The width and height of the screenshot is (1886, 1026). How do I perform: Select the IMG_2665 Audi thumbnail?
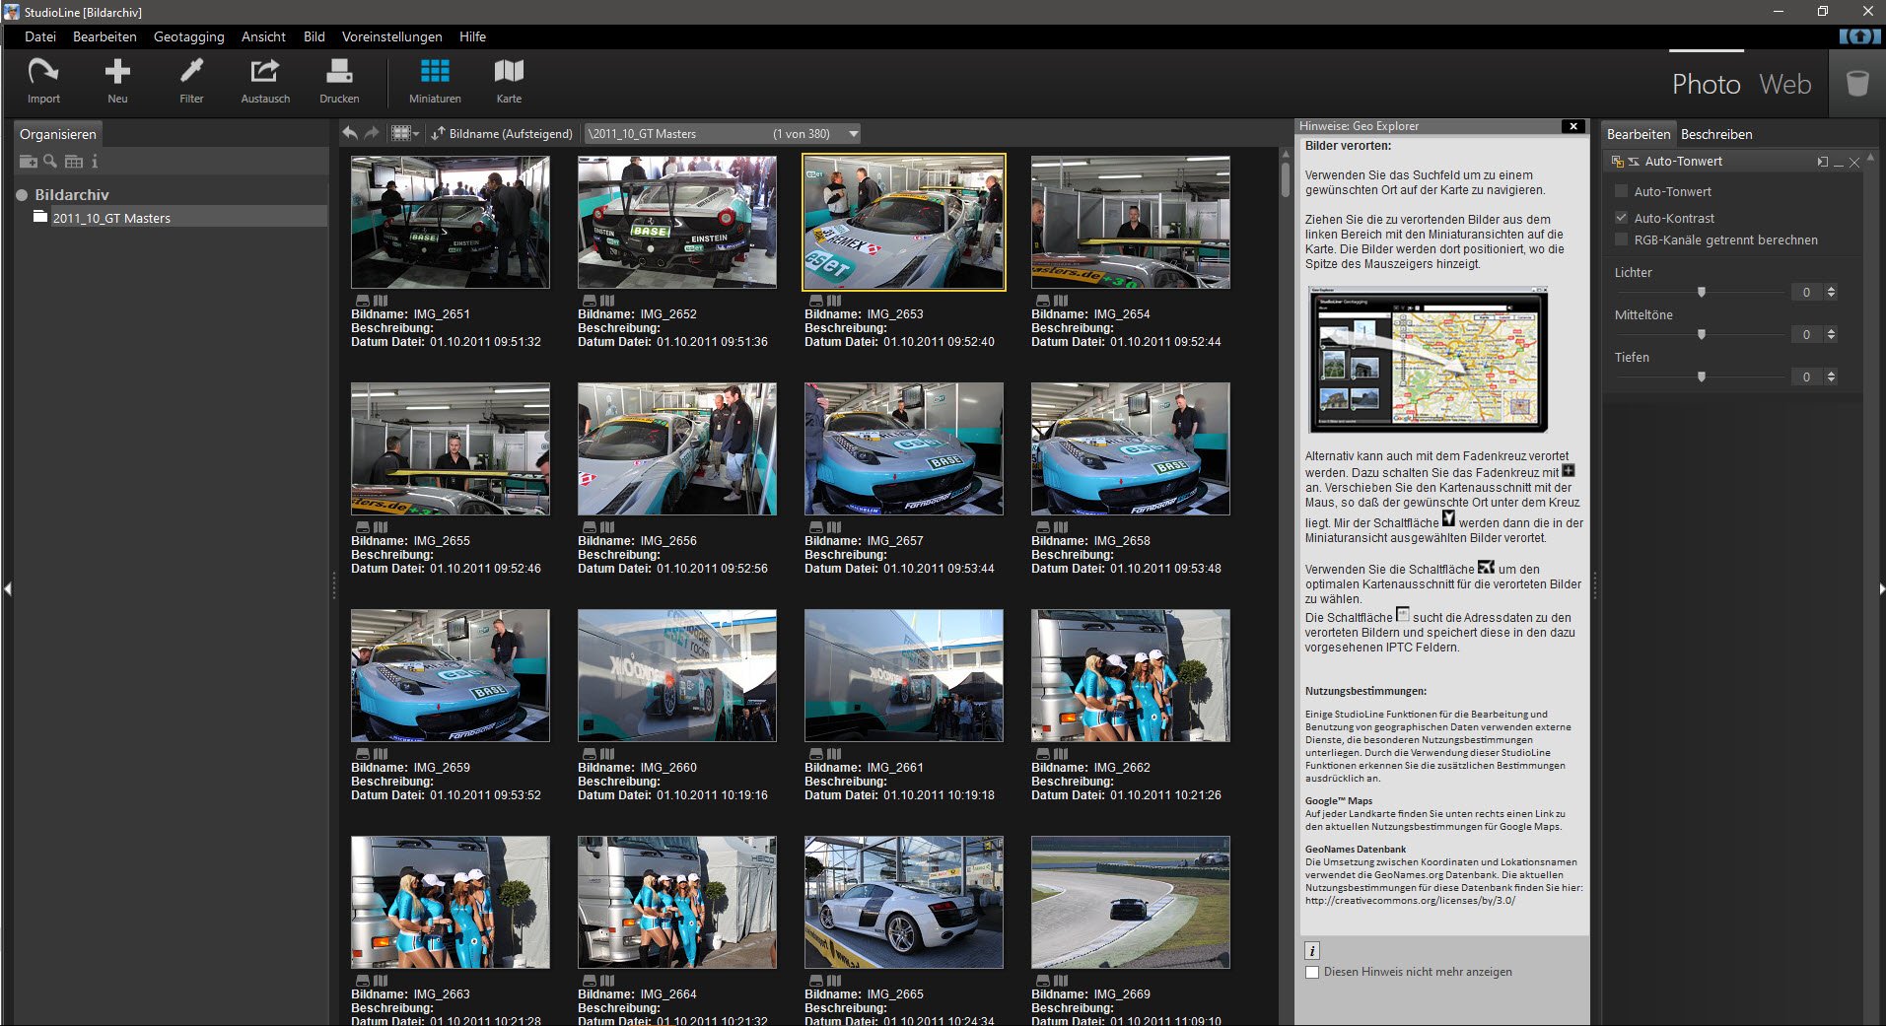coord(903,902)
